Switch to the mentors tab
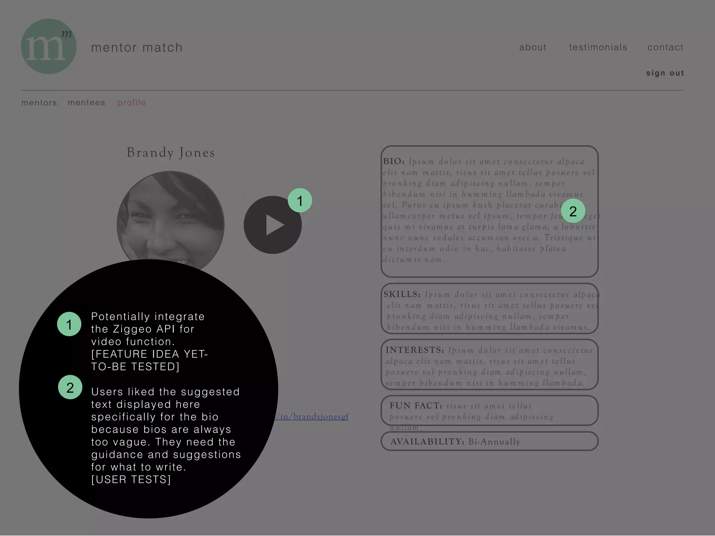The width and height of the screenshot is (715, 536). (x=39, y=103)
